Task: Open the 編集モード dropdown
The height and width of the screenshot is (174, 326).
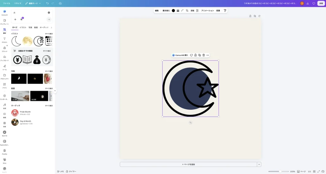Action: [33, 3]
